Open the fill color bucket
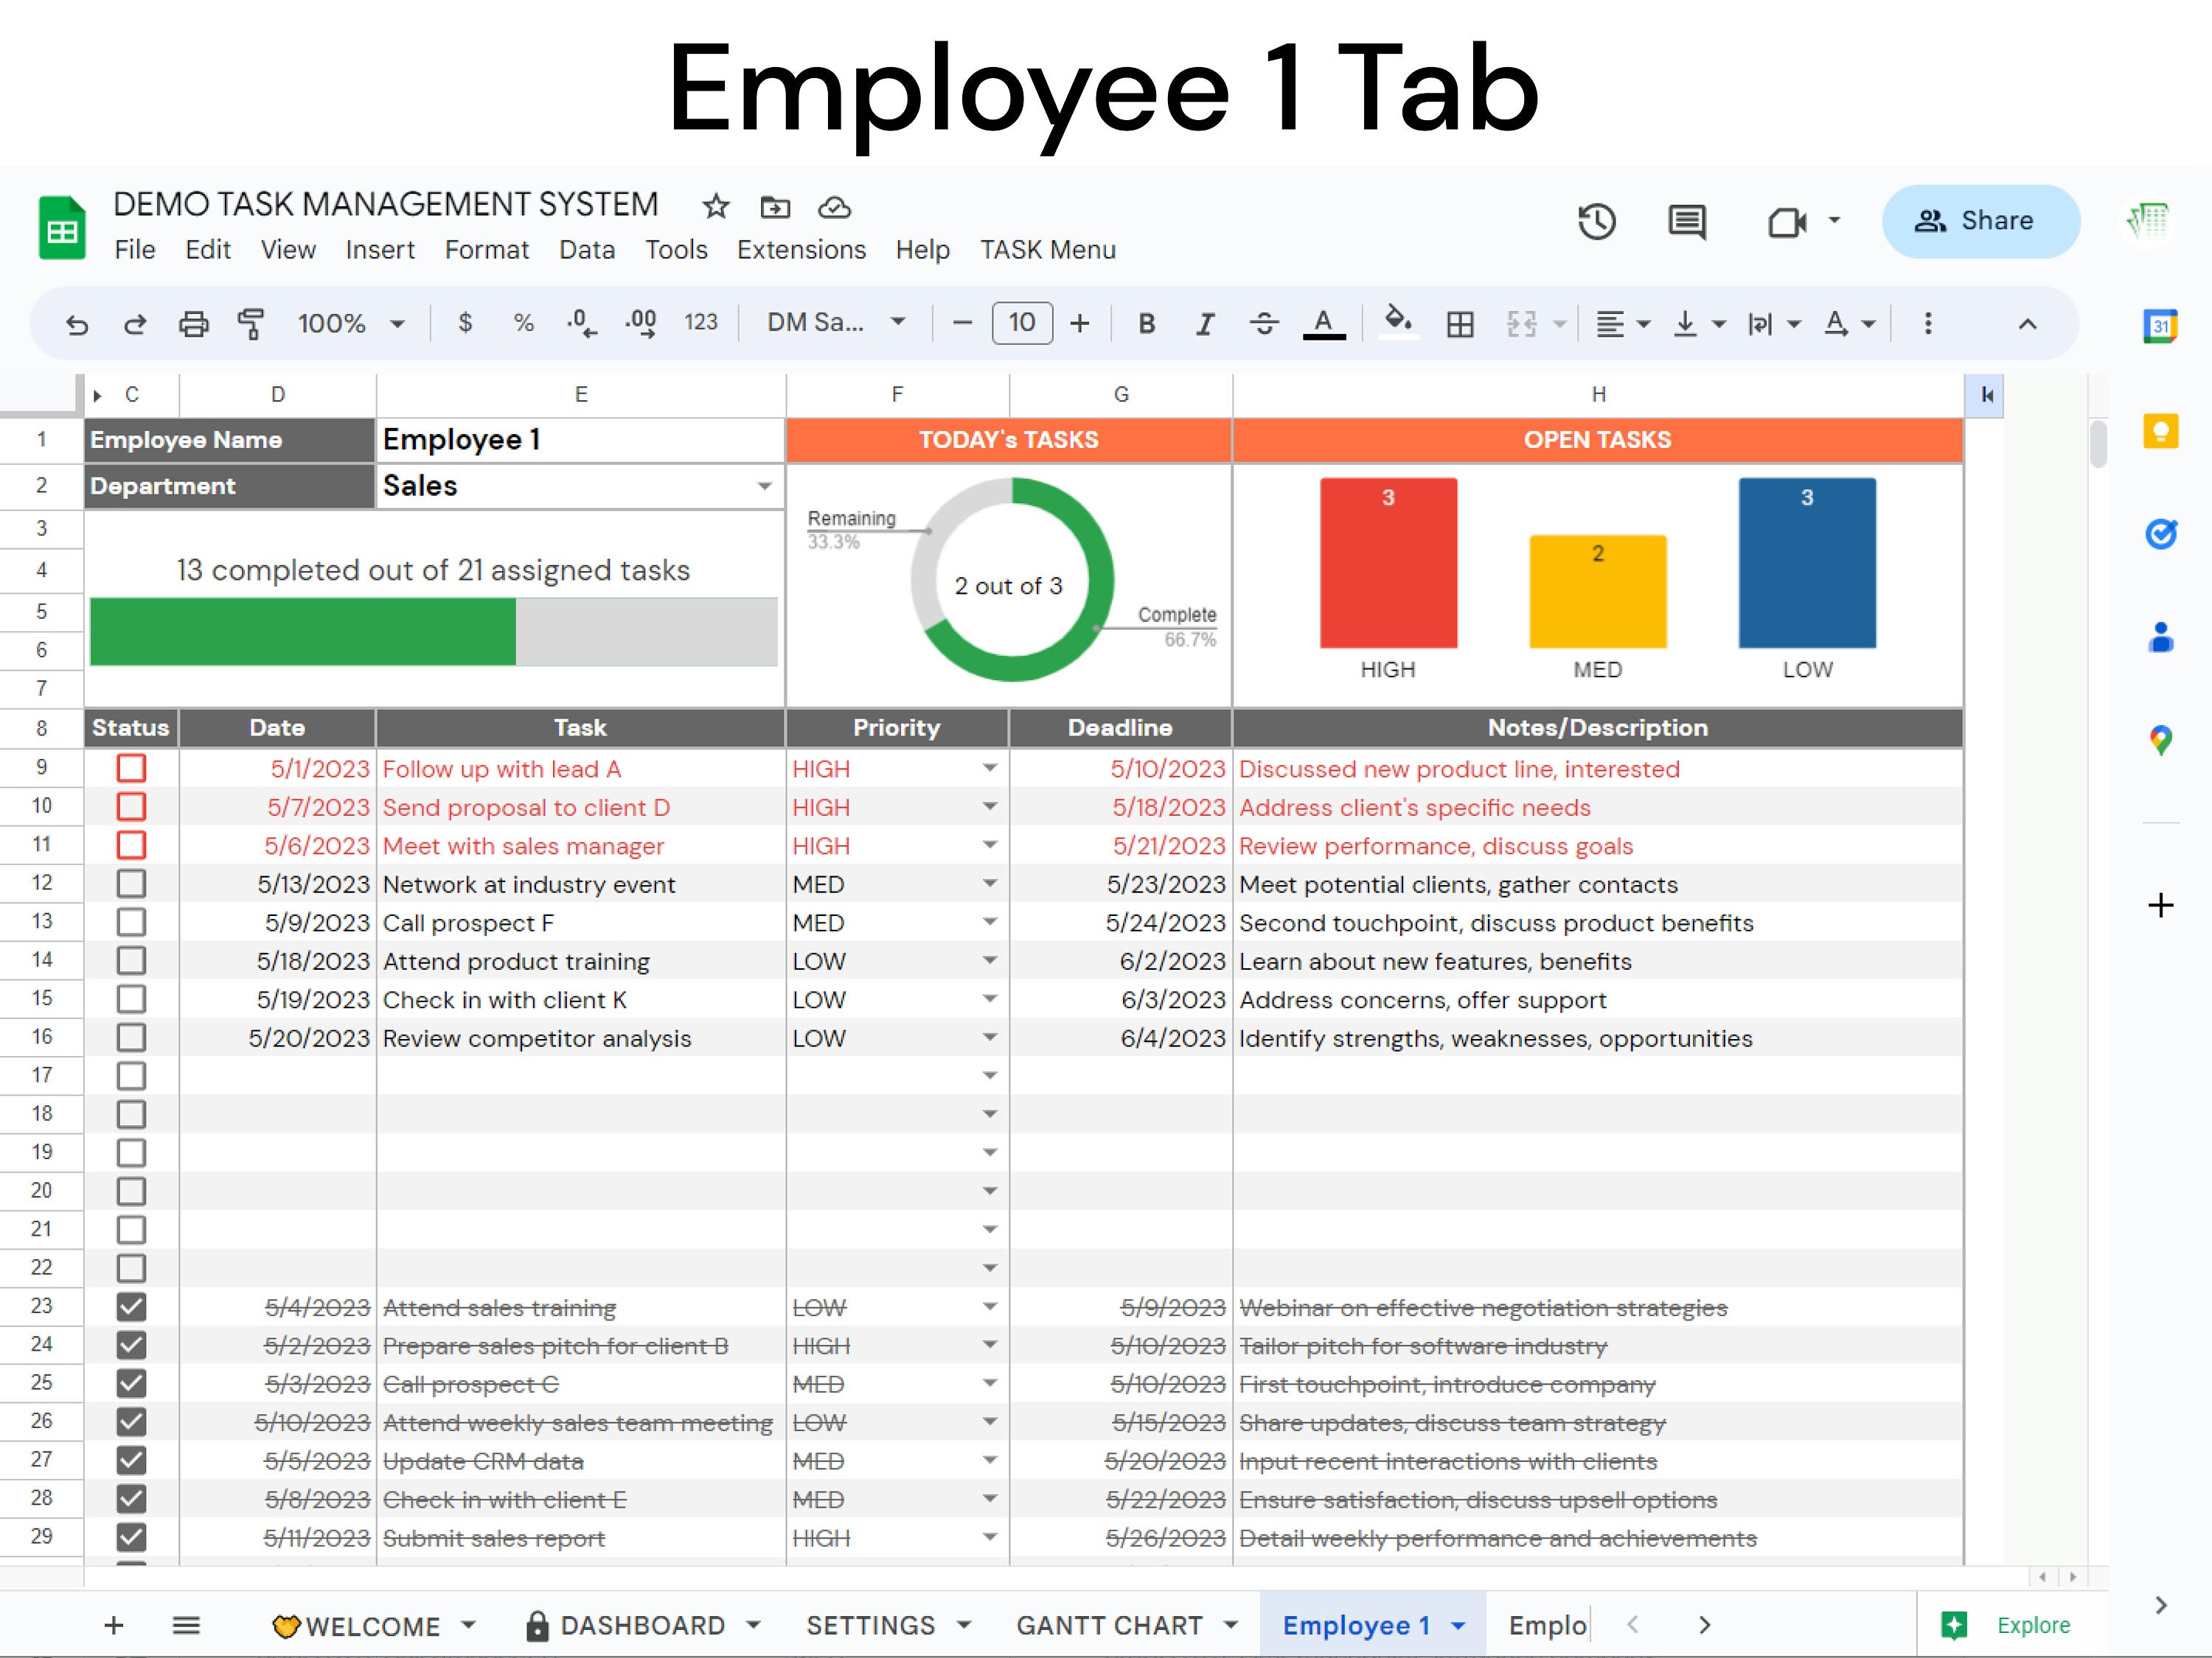 tap(1398, 323)
